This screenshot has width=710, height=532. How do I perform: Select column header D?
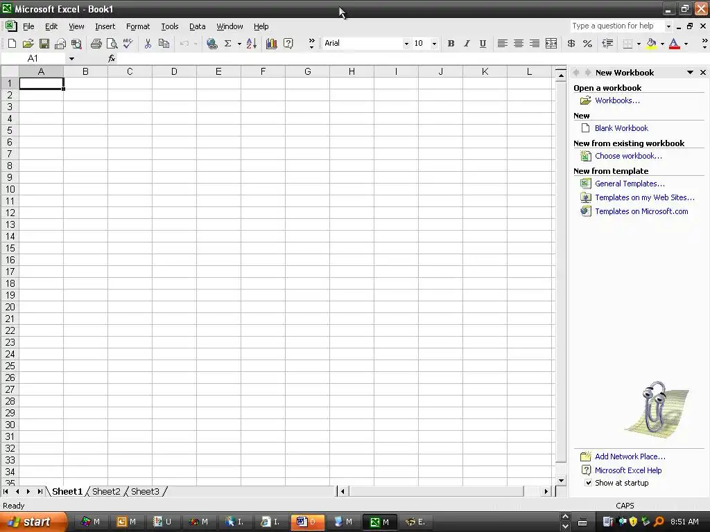click(x=174, y=71)
